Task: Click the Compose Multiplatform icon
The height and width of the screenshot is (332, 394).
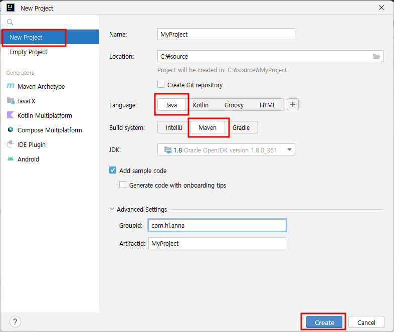Action: point(11,130)
